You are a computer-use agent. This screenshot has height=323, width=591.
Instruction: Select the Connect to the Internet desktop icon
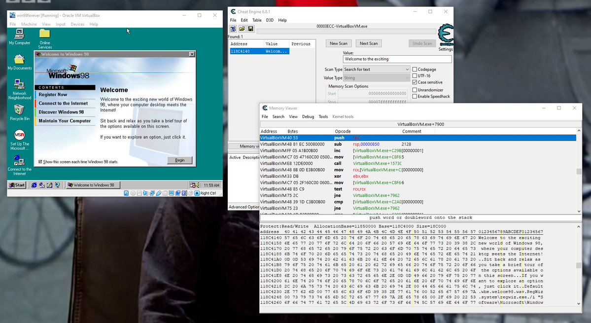(x=19, y=166)
